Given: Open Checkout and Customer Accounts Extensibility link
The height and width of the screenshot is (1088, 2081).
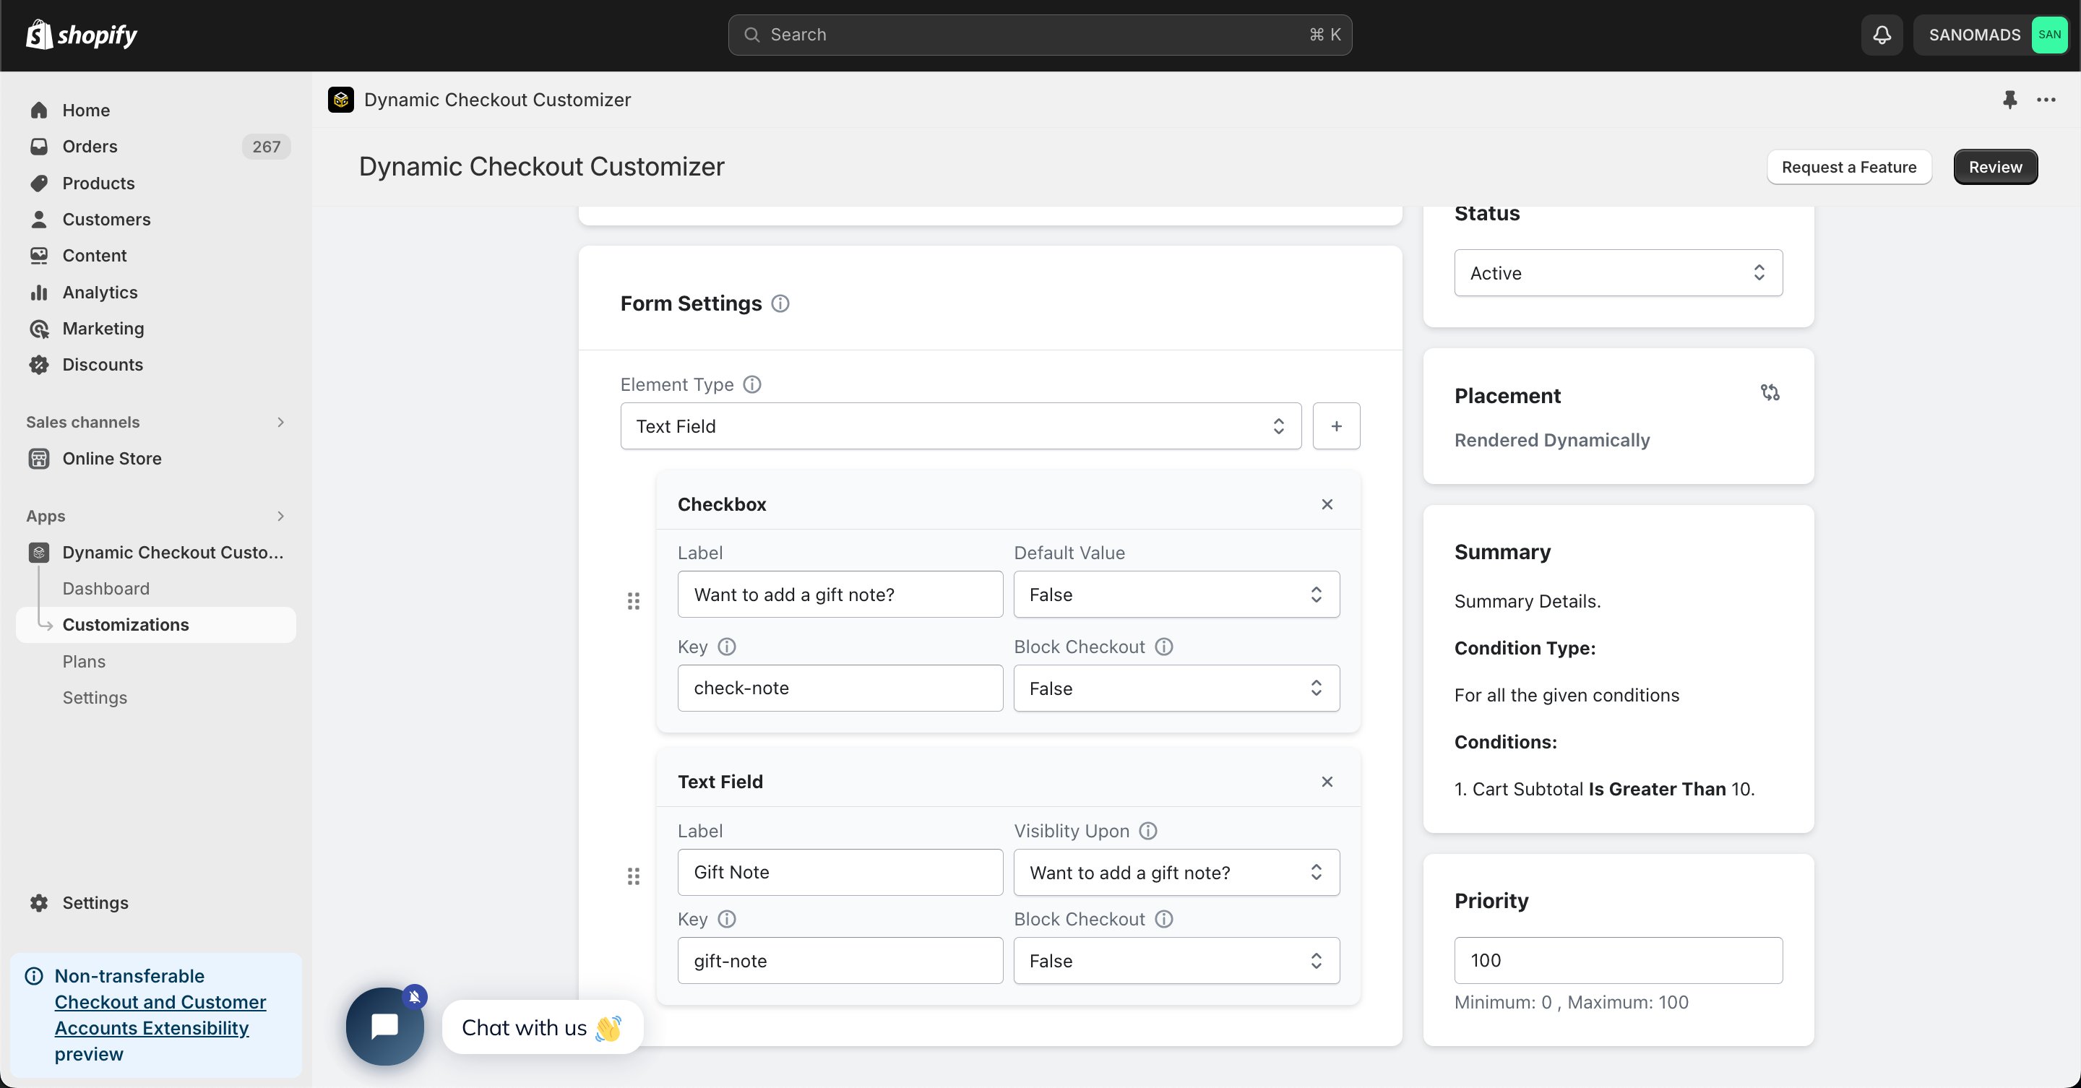Looking at the screenshot, I should coord(160,1014).
